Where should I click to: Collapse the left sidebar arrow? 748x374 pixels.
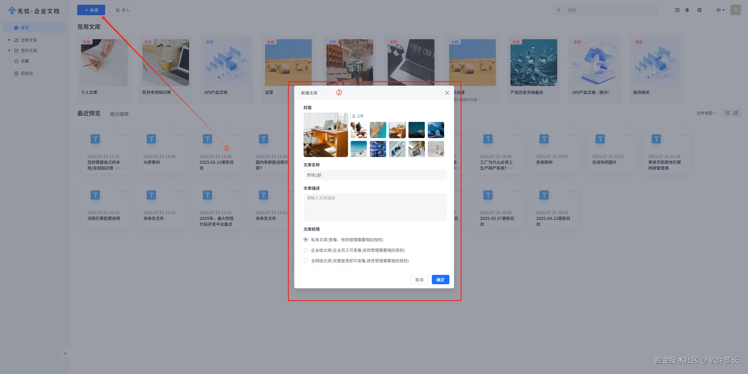click(65, 354)
